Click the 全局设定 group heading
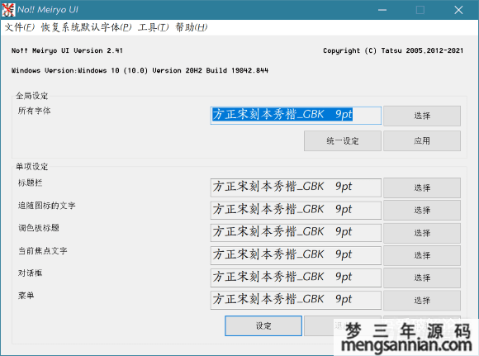This screenshot has height=356, width=479. coord(31,96)
